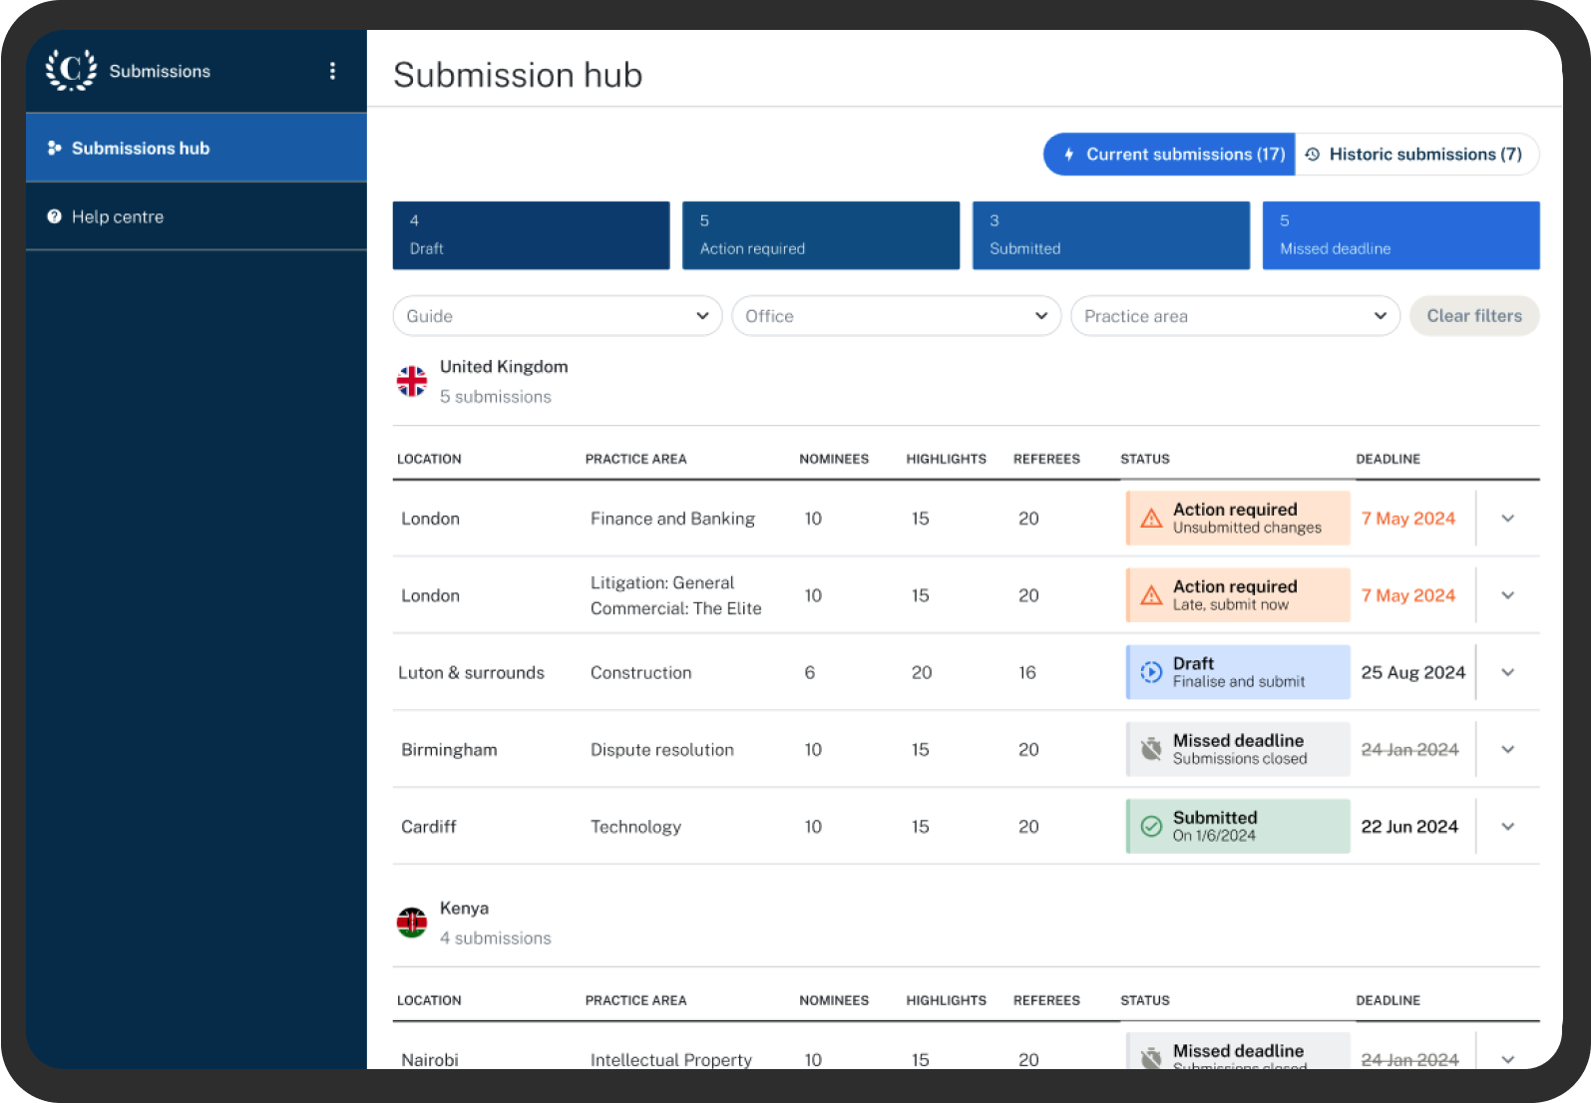Click the Submitted On 1/6/2024 status
The image size is (1591, 1103).
pyautogui.click(x=1238, y=826)
